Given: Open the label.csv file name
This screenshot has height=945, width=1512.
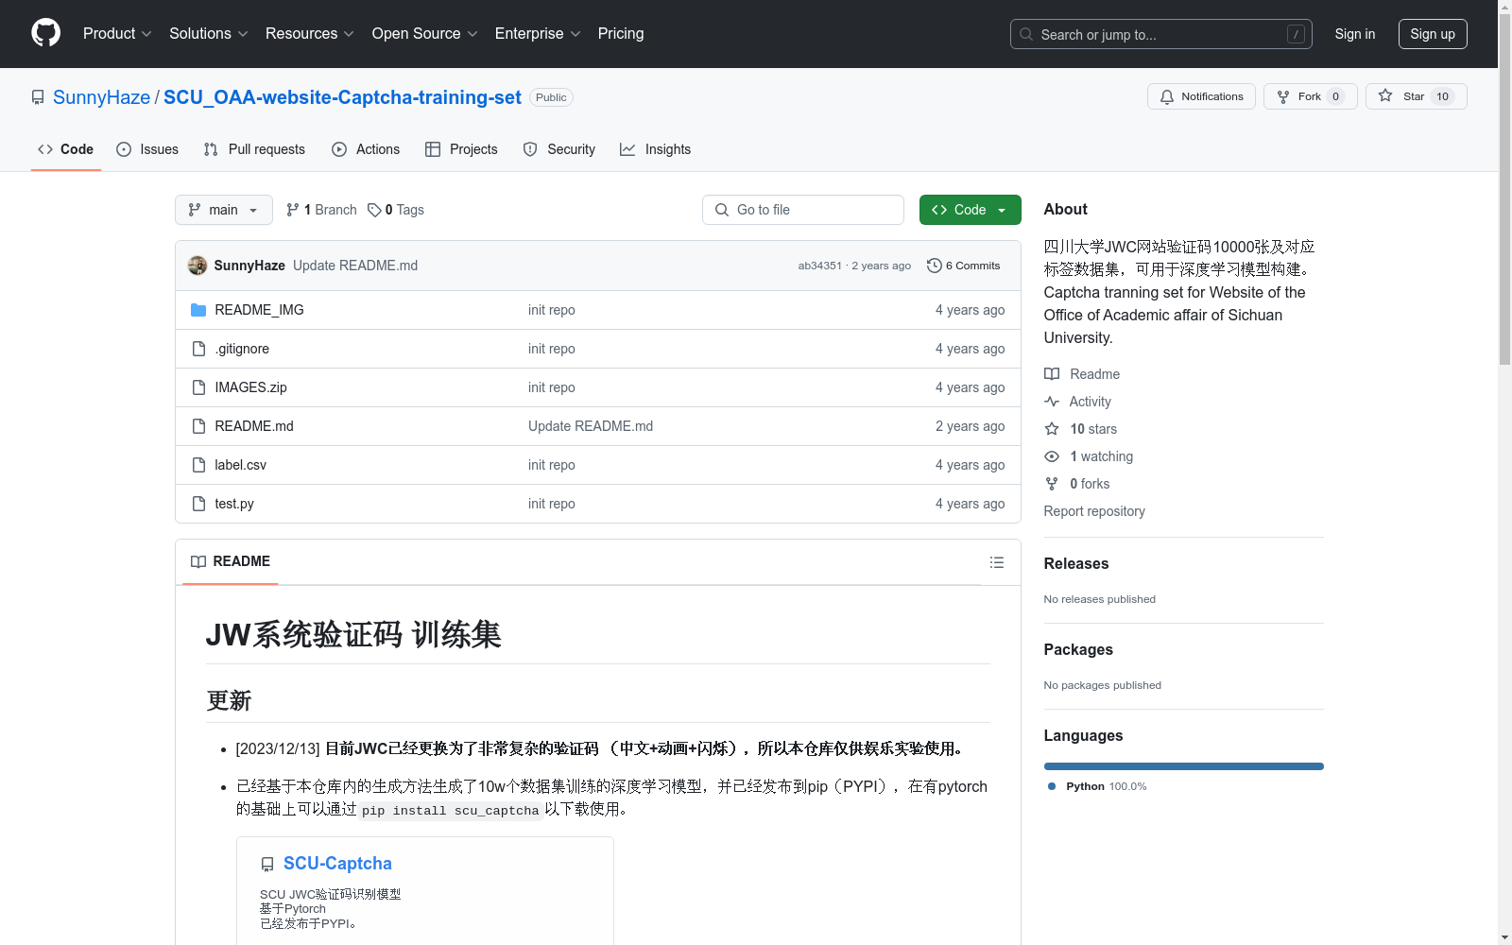Looking at the screenshot, I should 241,465.
